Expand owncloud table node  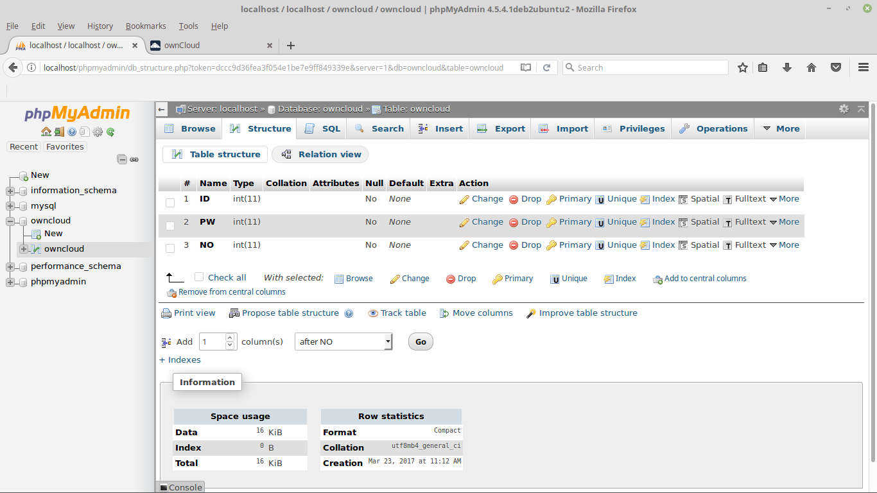tap(24, 249)
